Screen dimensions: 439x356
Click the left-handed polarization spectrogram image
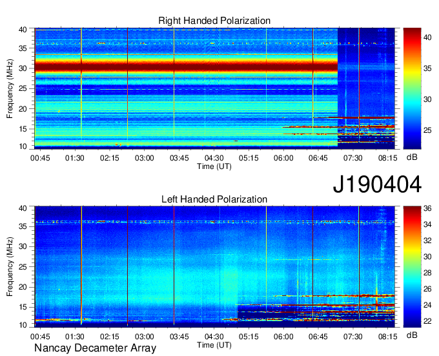point(215,267)
